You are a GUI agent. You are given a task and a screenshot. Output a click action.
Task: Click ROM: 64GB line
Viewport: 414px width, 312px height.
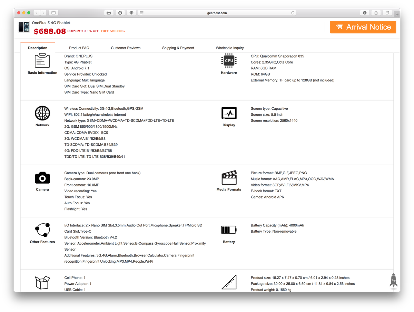tap(260, 74)
